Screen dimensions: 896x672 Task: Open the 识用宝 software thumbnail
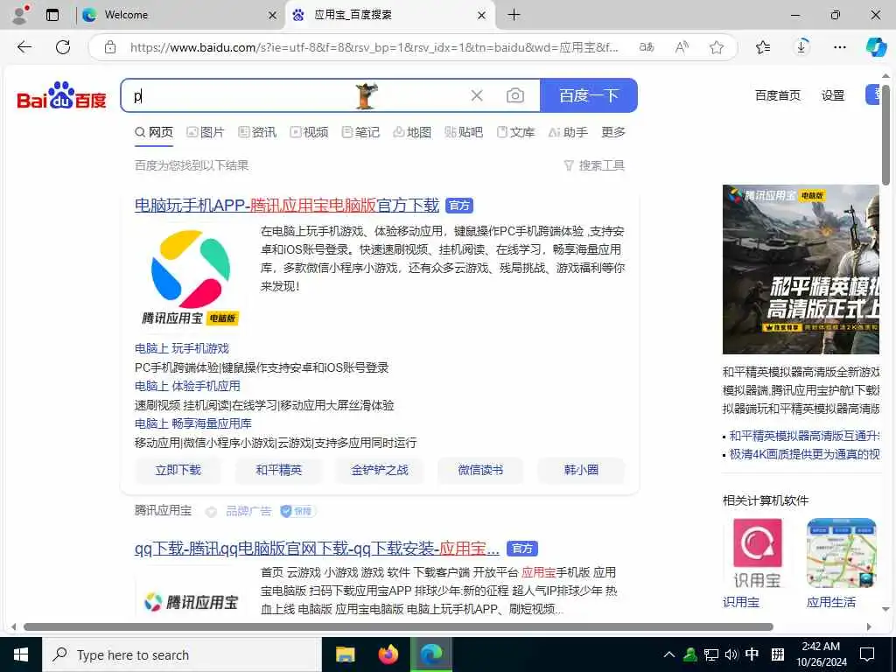click(757, 553)
